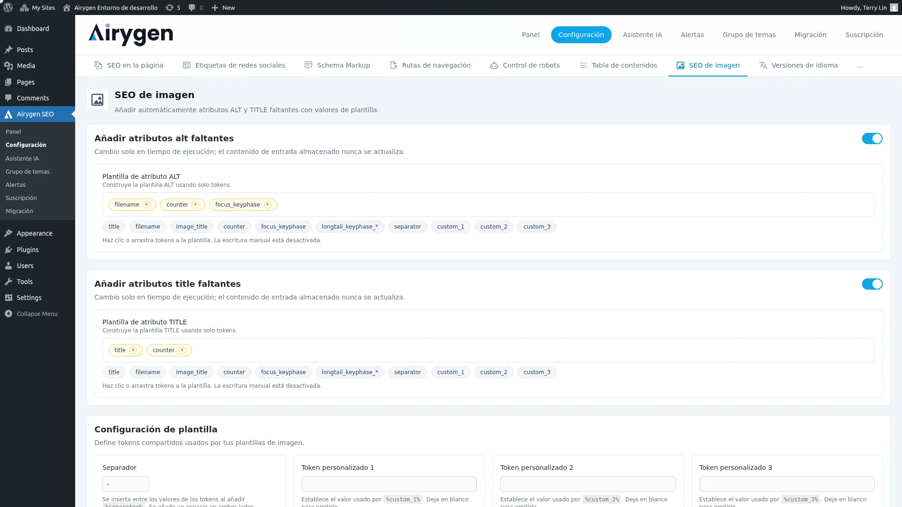
Task: Open the updates icon showing 5
Action: tap(173, 8)
